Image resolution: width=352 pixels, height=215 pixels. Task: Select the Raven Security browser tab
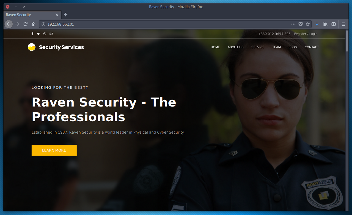(x=32, y=15)
